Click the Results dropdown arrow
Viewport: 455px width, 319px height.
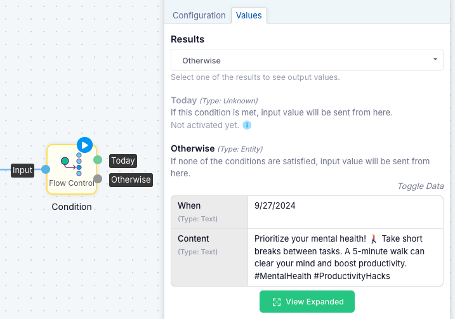coord(435,60)
